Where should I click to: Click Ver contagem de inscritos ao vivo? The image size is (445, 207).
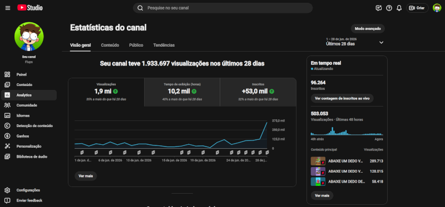pyautogui.click(x=342, y=98)
